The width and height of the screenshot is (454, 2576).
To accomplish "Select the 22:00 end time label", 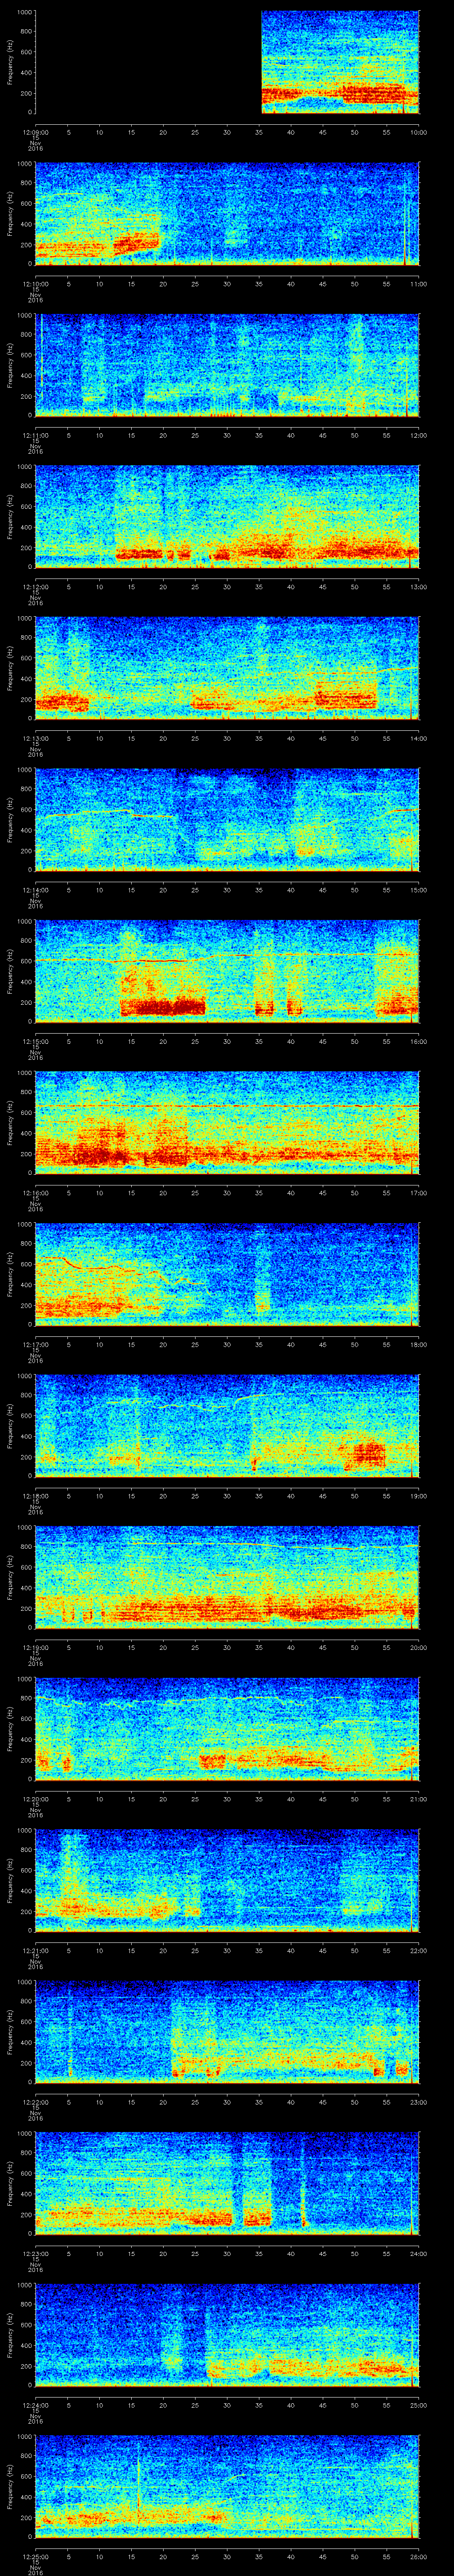I will (418, 1951).
